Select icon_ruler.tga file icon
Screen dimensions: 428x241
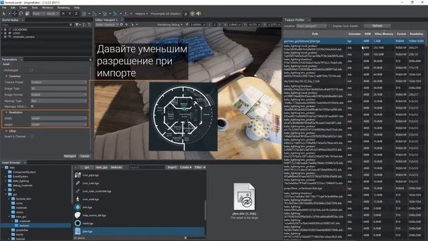[78, 183]
